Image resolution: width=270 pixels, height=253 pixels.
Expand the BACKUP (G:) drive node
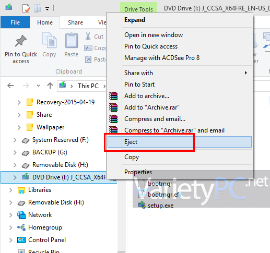(x=15, y=152)
